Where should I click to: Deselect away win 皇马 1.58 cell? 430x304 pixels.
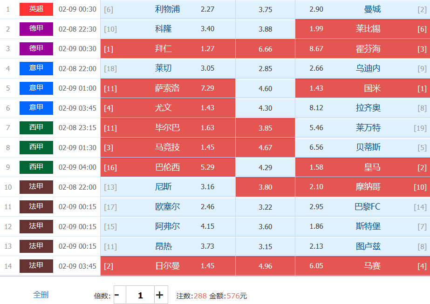[362, 167]
